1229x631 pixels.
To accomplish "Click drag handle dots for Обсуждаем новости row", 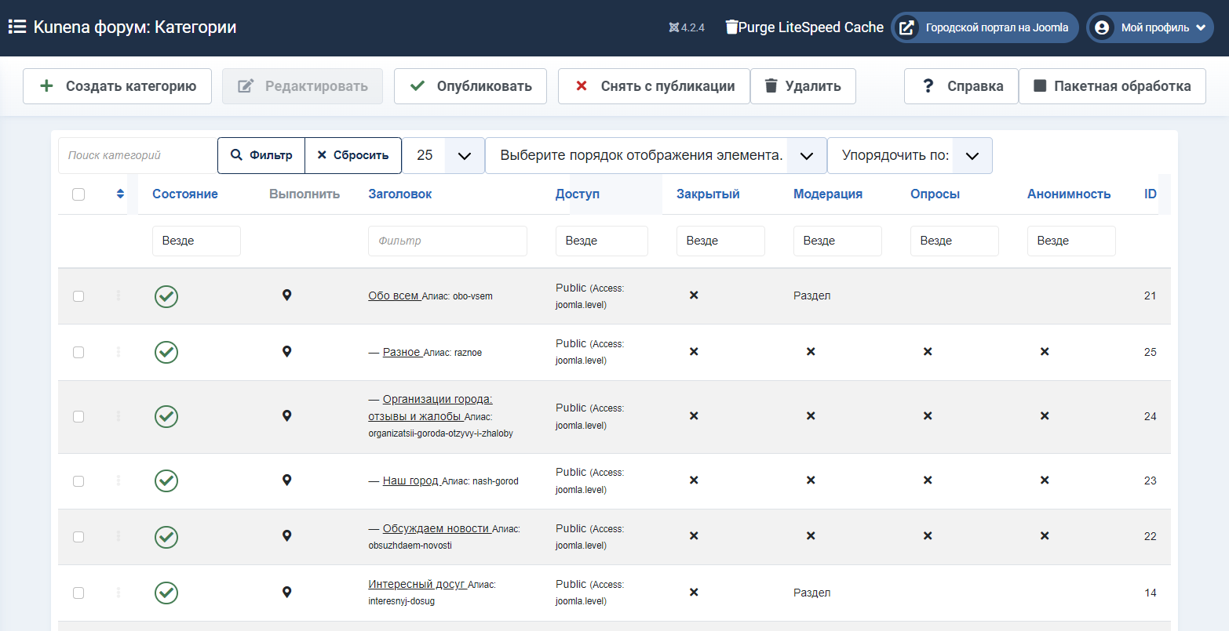I will [119, 536].
